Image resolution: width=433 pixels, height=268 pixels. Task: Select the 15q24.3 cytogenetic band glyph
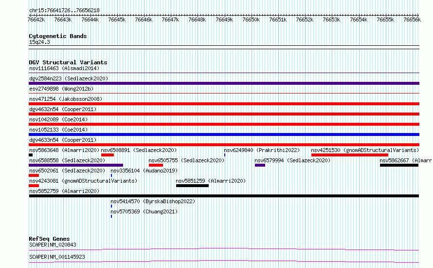tap(224, 47)
